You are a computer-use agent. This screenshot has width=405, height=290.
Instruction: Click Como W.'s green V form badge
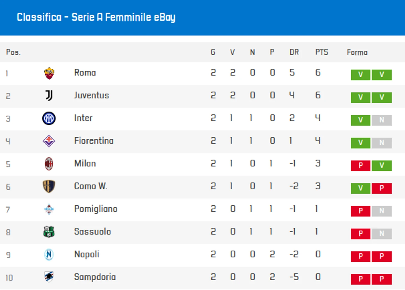click(x=361, y=188)
